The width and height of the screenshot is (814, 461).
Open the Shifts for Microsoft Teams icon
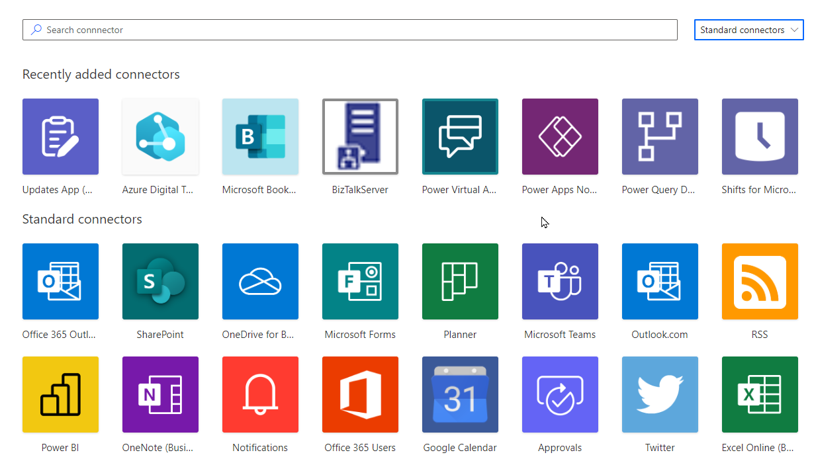click(760, 136)
